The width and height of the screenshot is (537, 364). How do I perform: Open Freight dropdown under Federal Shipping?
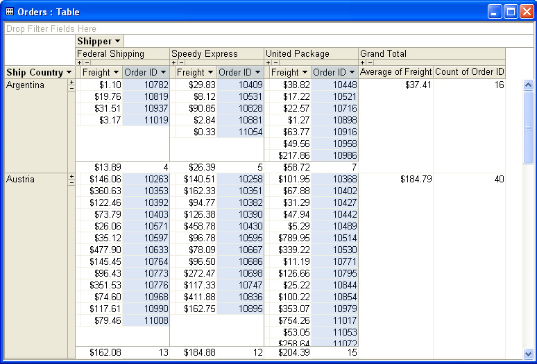pos(115,73)
